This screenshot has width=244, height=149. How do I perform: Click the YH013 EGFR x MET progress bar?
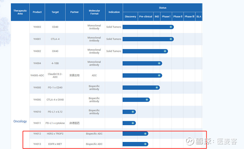click(x=135, y=144)
